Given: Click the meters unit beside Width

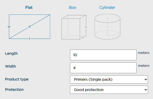Looking at the screenshot, I should (x=144, y=66).
